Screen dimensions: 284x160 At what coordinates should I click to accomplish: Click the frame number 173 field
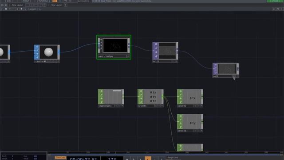click(112, 159)
